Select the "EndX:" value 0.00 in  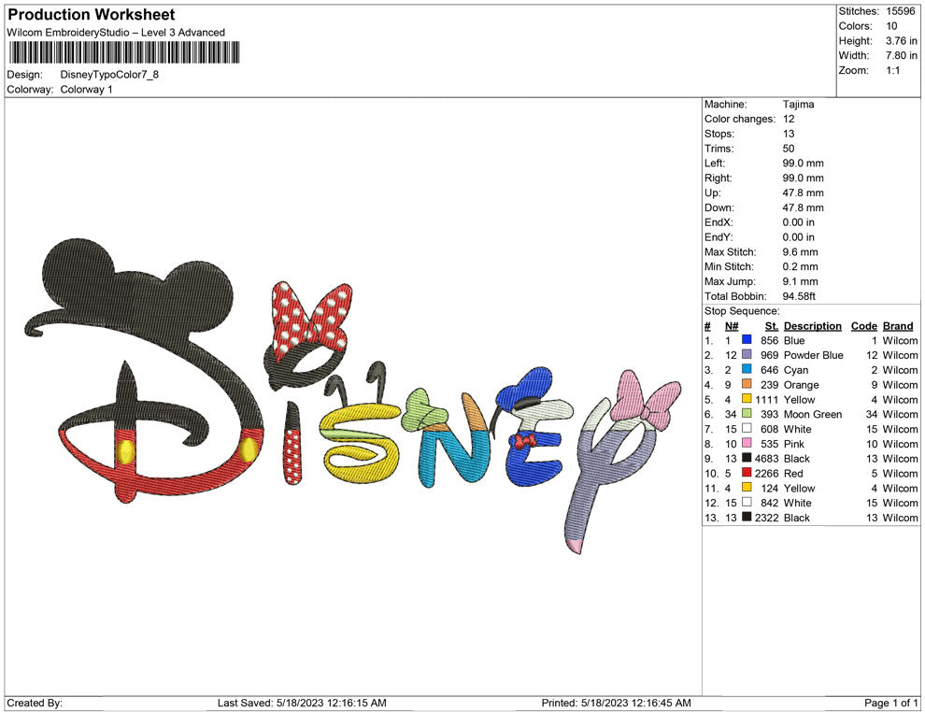point(798,222)
